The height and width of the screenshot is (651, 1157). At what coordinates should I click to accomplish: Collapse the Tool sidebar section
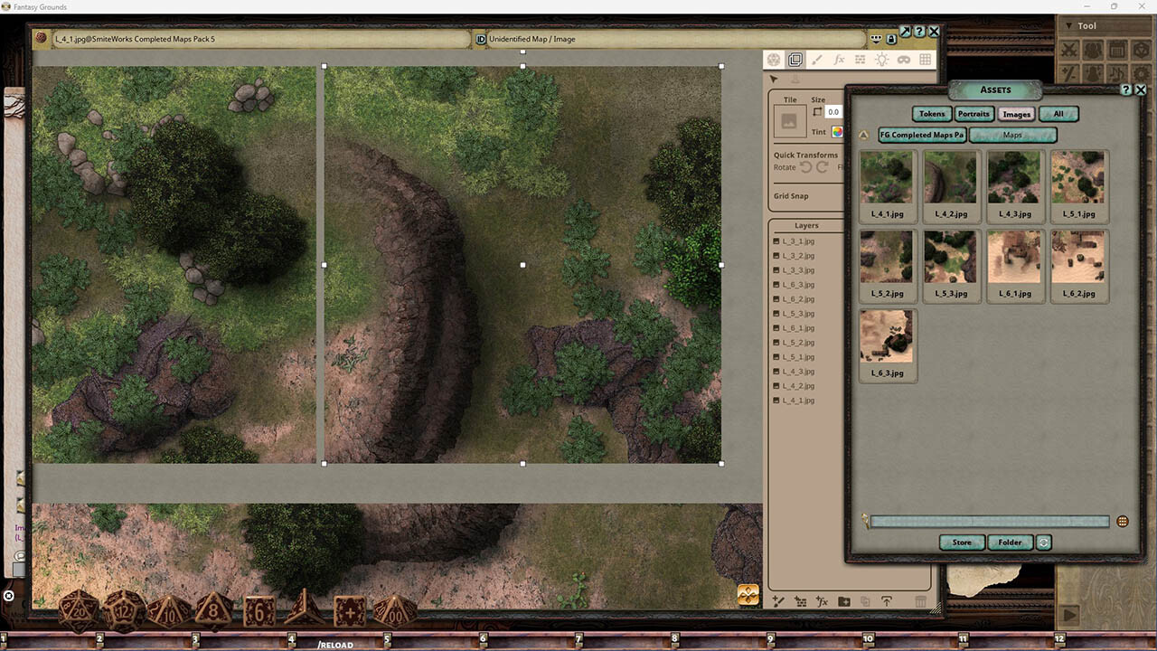click(x=1069, y=26)
